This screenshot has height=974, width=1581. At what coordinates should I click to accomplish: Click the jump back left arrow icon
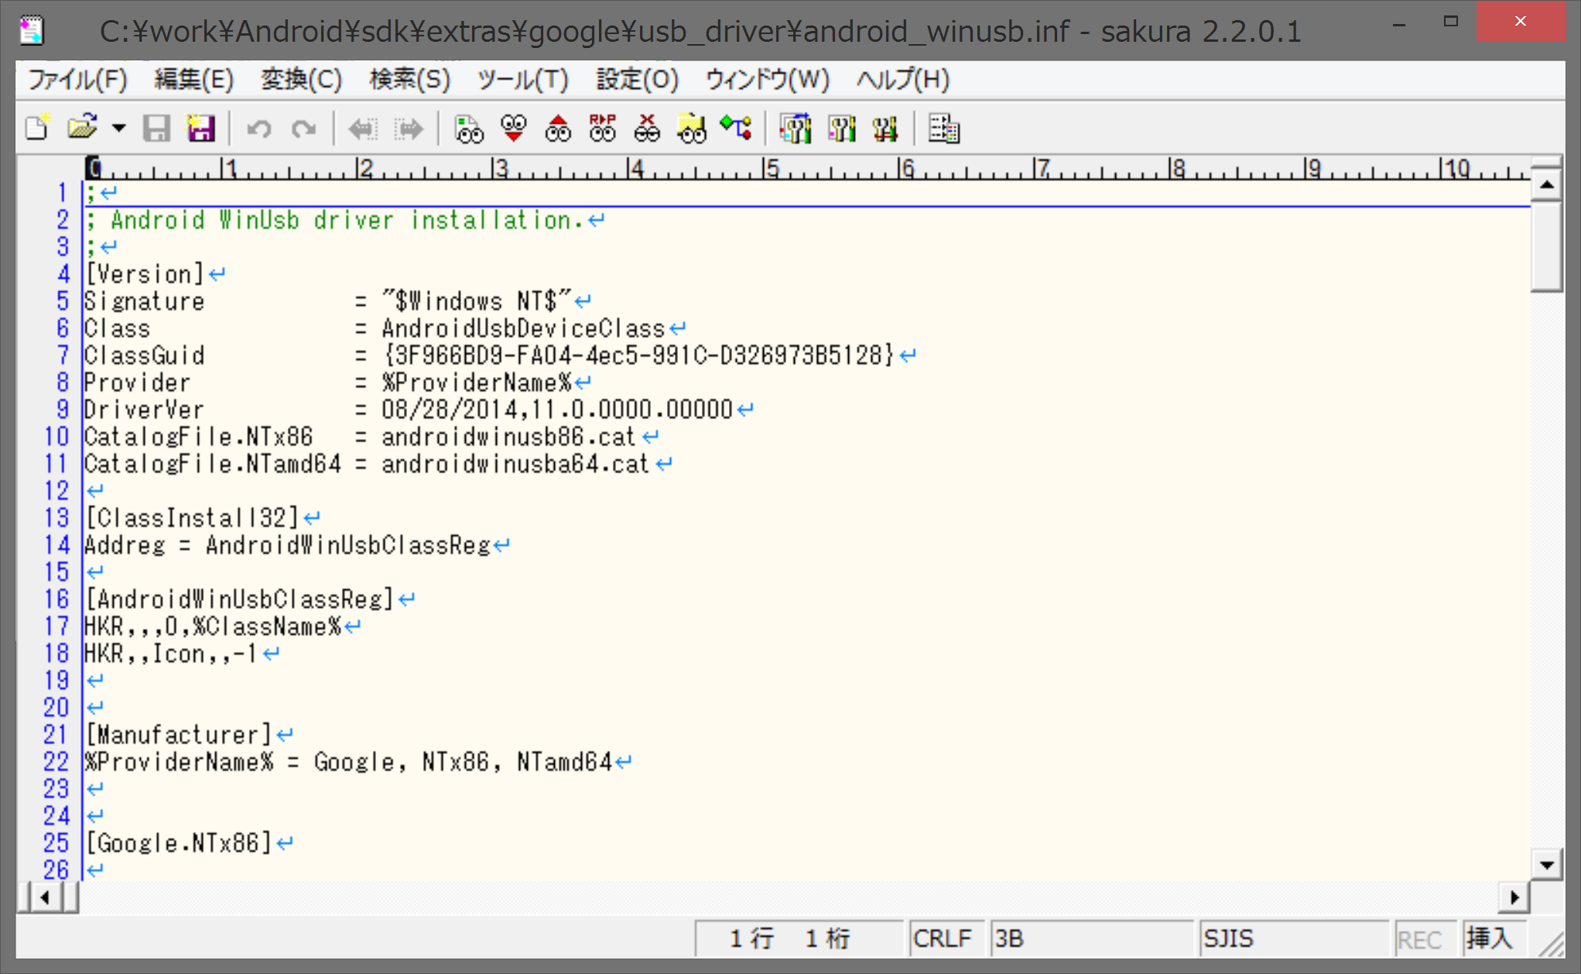coord(363,128)
